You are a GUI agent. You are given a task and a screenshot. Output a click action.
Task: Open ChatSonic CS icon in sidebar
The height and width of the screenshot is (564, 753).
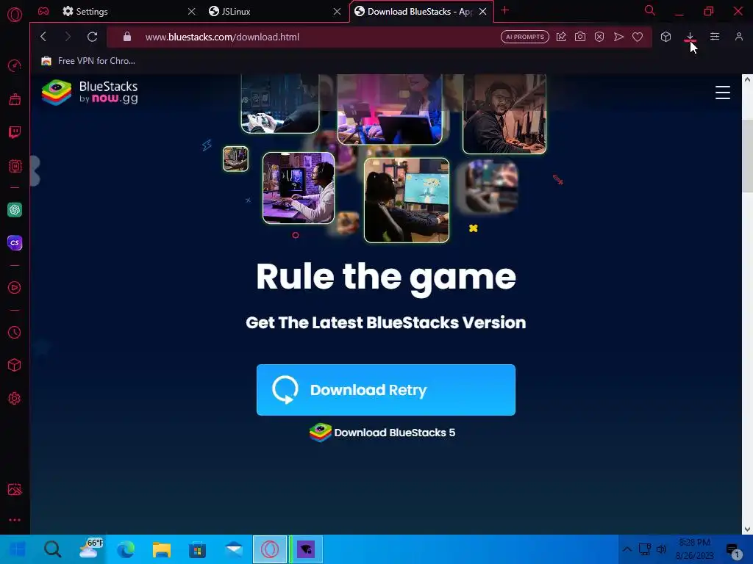pyautogui.click(x=15, y=242)
